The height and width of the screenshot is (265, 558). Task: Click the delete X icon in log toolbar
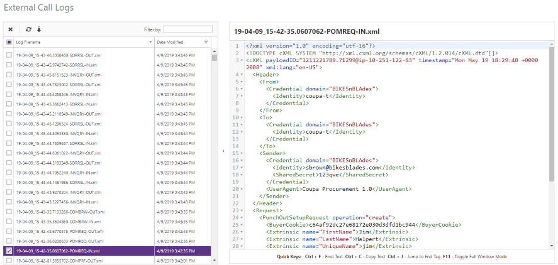(10, 30)
